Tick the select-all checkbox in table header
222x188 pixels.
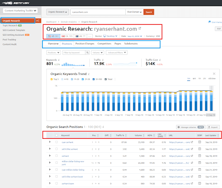tap(56, 135)
